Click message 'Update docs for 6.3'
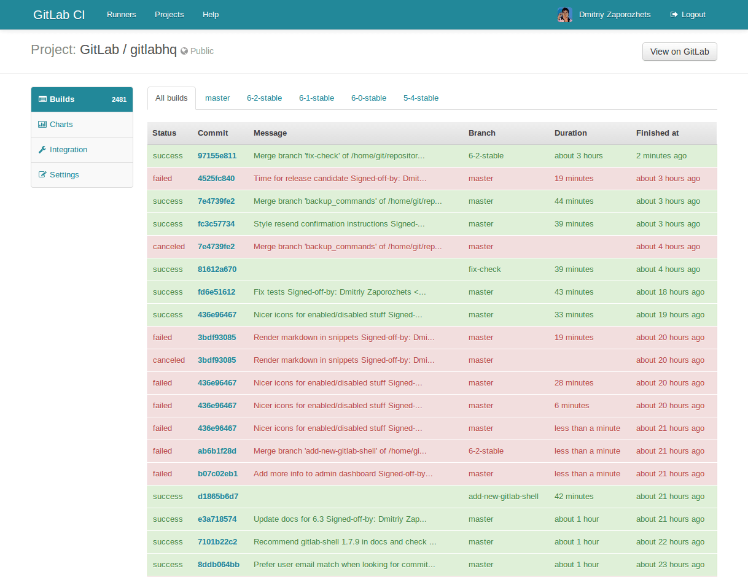The image size is (748, 577). (340, 519)
